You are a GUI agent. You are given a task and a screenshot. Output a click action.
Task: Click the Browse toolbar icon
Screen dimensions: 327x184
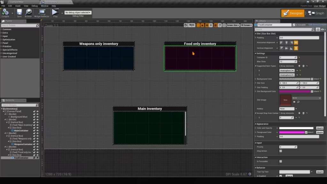28,13
